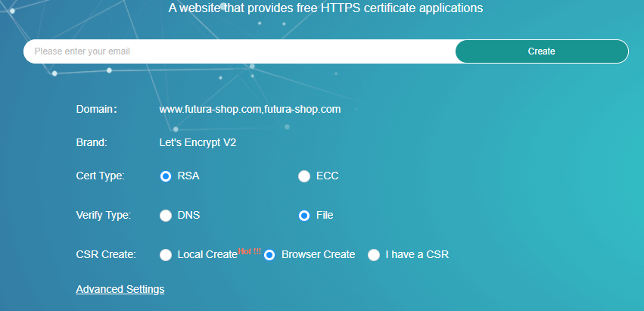Image resolution: width=644 pixels, height=311 pixels.
Task: Click the CSR Create label
Action: [x=106, y=255]
